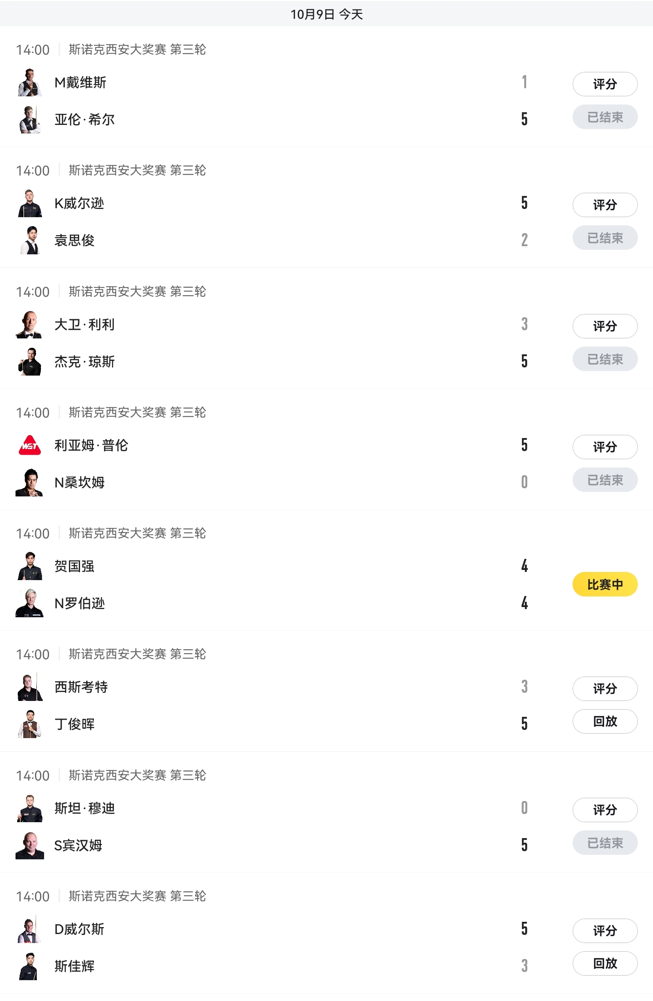Click 评分 for 利亚姆·普伦 vs N桑坎姆 match
Viewport: 653px width, 1001px height.
(605, 447)
